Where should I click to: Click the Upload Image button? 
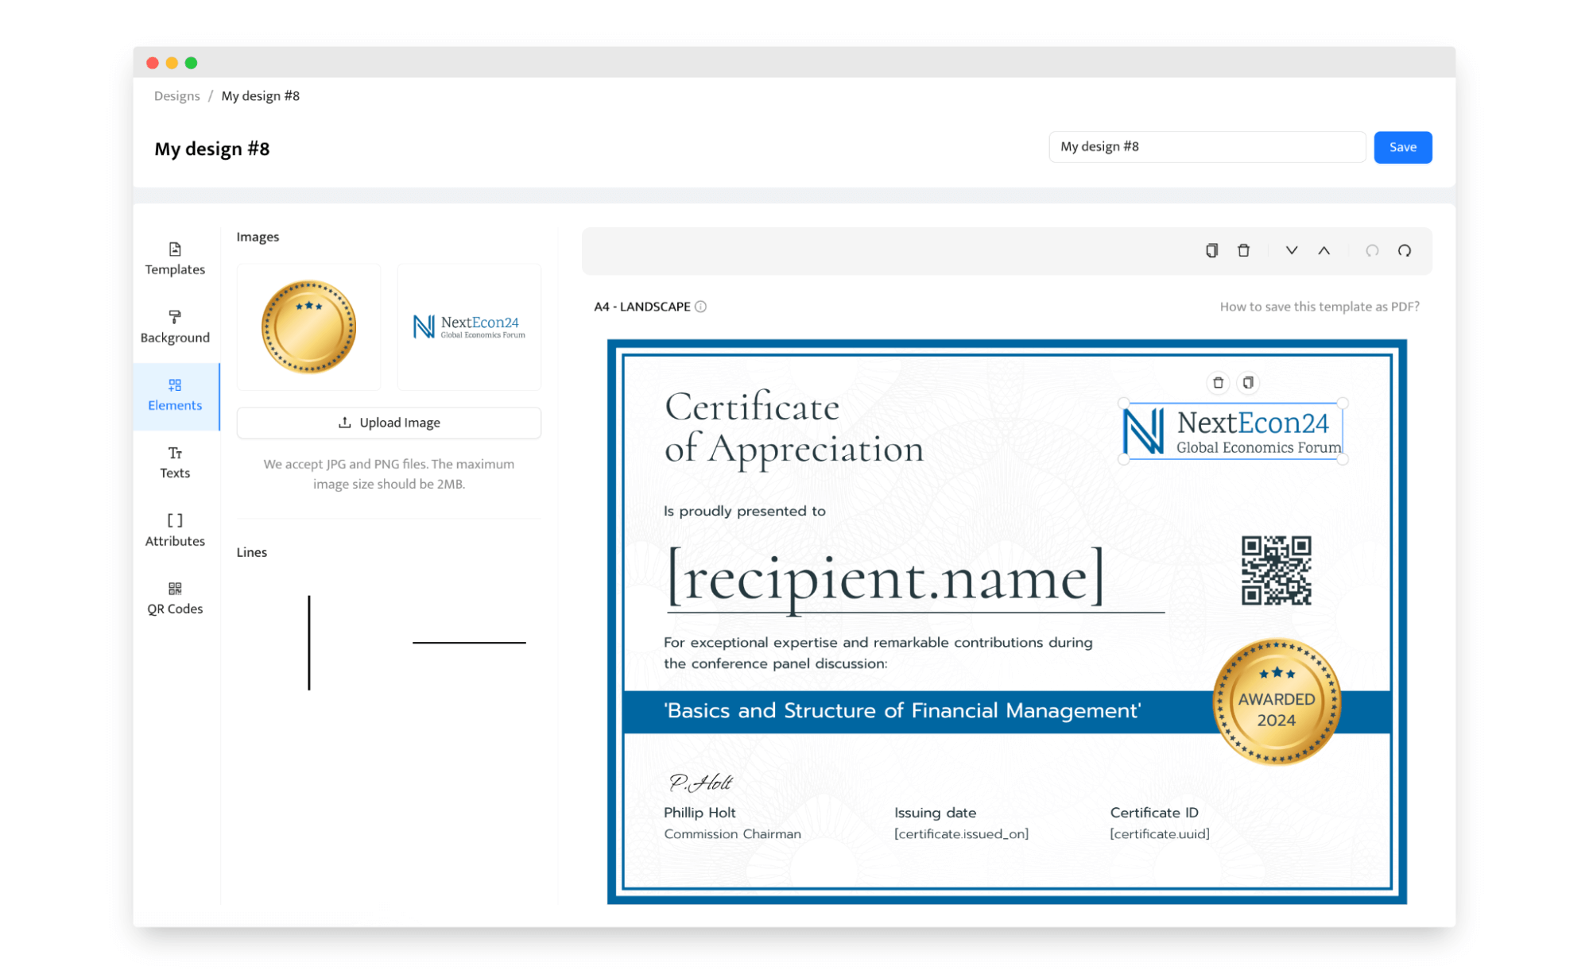pos(389,423)
